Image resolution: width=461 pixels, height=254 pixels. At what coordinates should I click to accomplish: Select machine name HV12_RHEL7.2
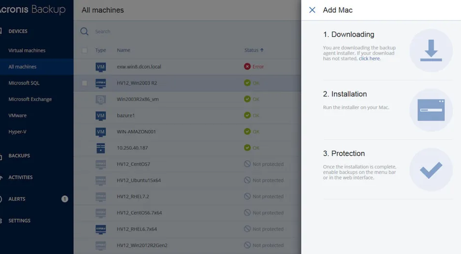point(133,196)
